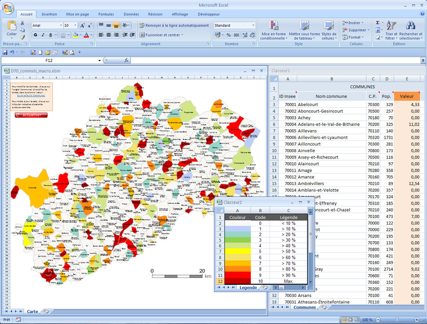This screenshot has height=324, width=427.
Task: Toggle underline S formatting
Action: (x=51, y=35)
